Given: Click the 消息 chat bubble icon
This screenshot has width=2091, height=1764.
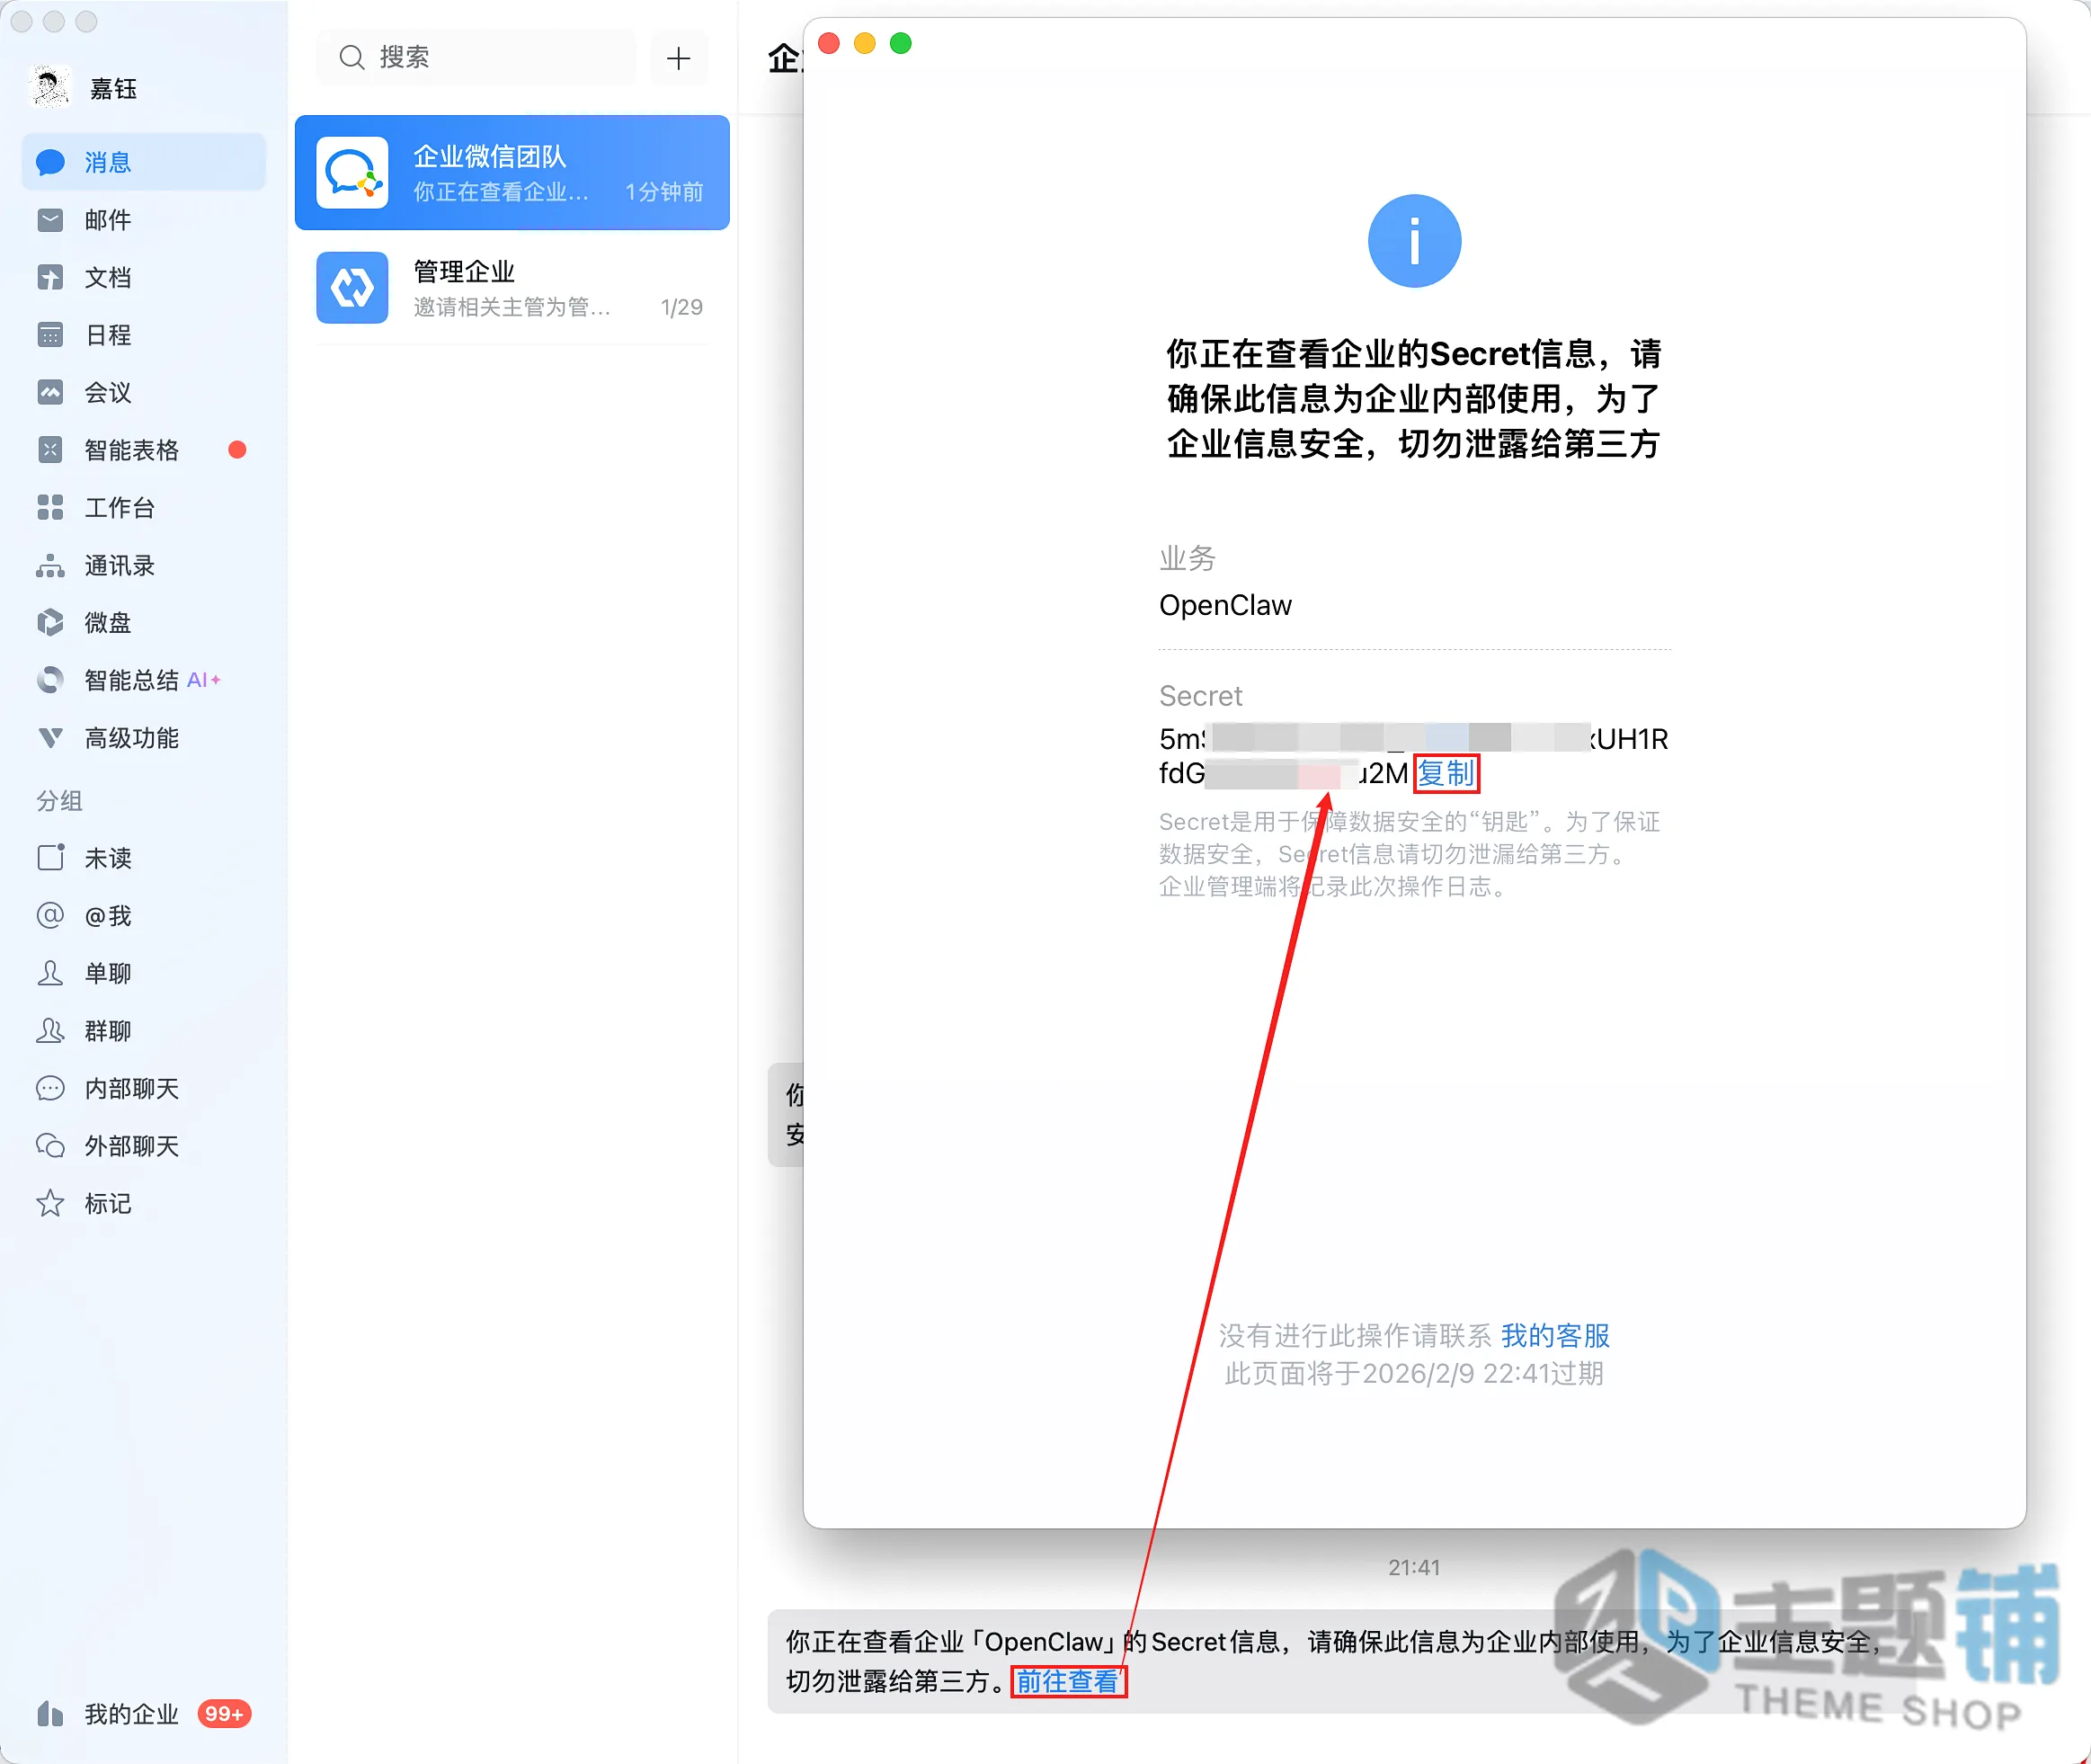Looking at the screenshot, I should coord(50,162).
